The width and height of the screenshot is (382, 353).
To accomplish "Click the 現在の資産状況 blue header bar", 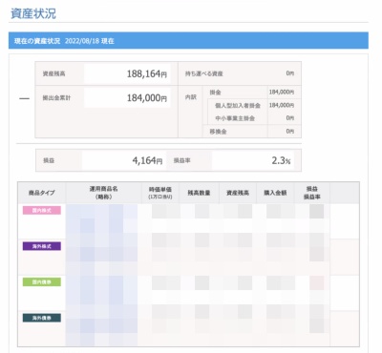I will [188, 41].
